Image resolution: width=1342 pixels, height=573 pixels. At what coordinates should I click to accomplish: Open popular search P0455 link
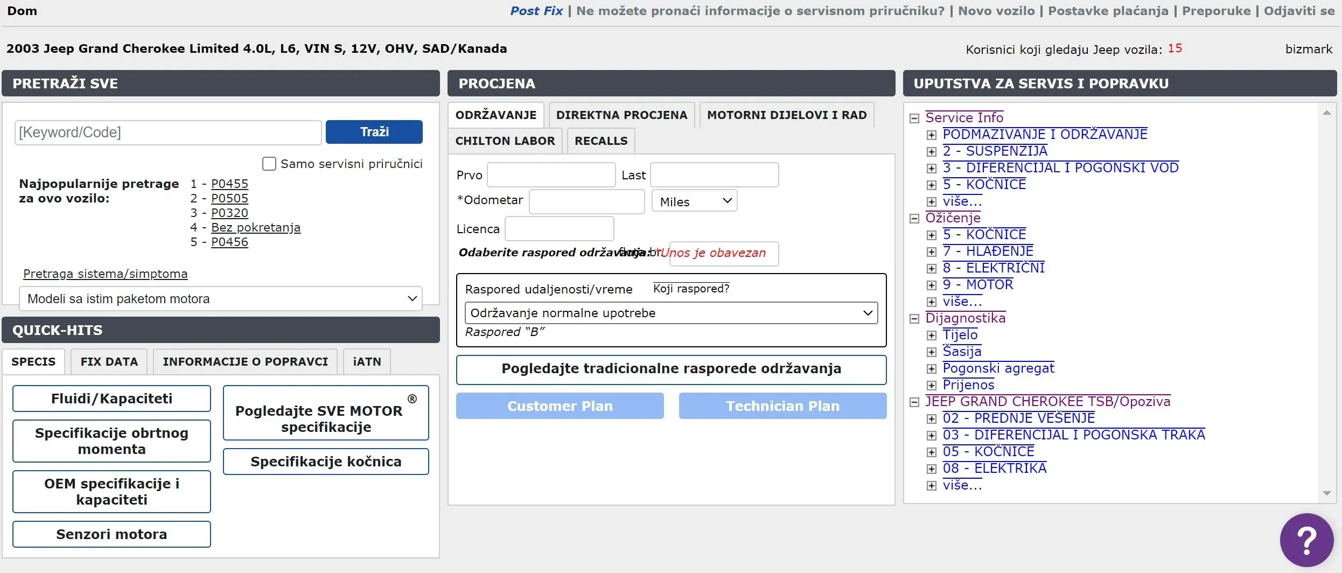(x=229, y=184)
